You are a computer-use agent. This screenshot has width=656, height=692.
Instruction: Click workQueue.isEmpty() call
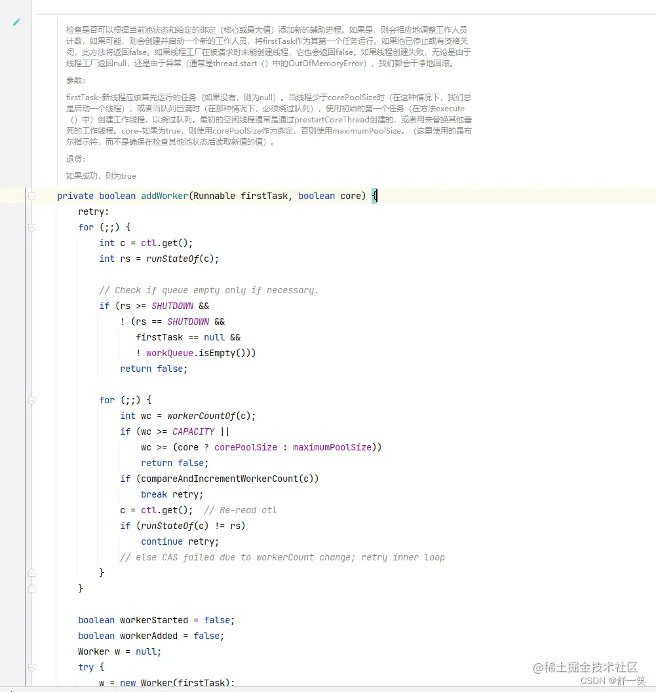[198, 353]
